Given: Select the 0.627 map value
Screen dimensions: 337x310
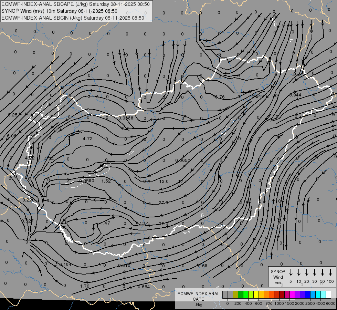Looking at the screenshot, I should 28,221.
